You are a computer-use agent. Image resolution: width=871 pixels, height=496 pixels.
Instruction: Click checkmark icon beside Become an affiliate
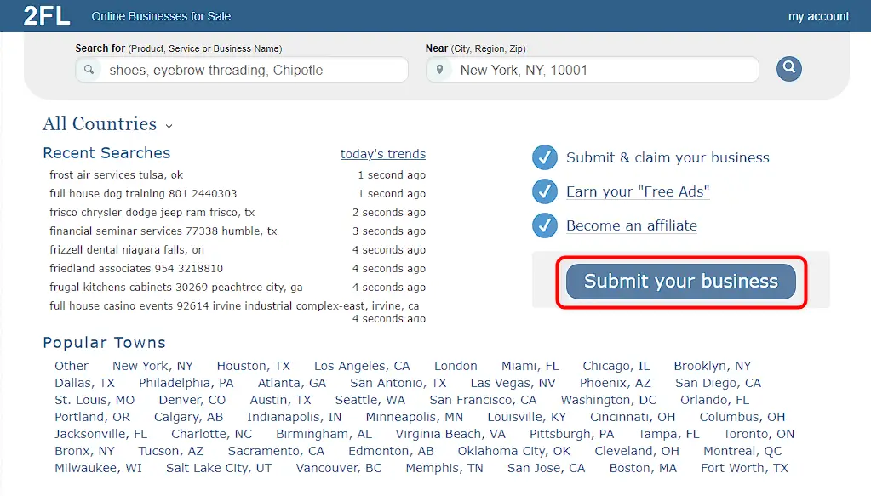(x=544, y=225)
